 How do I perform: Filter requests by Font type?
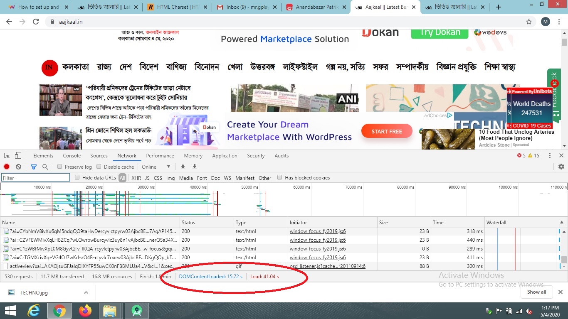pyautogui.click(x=202, y=178)
